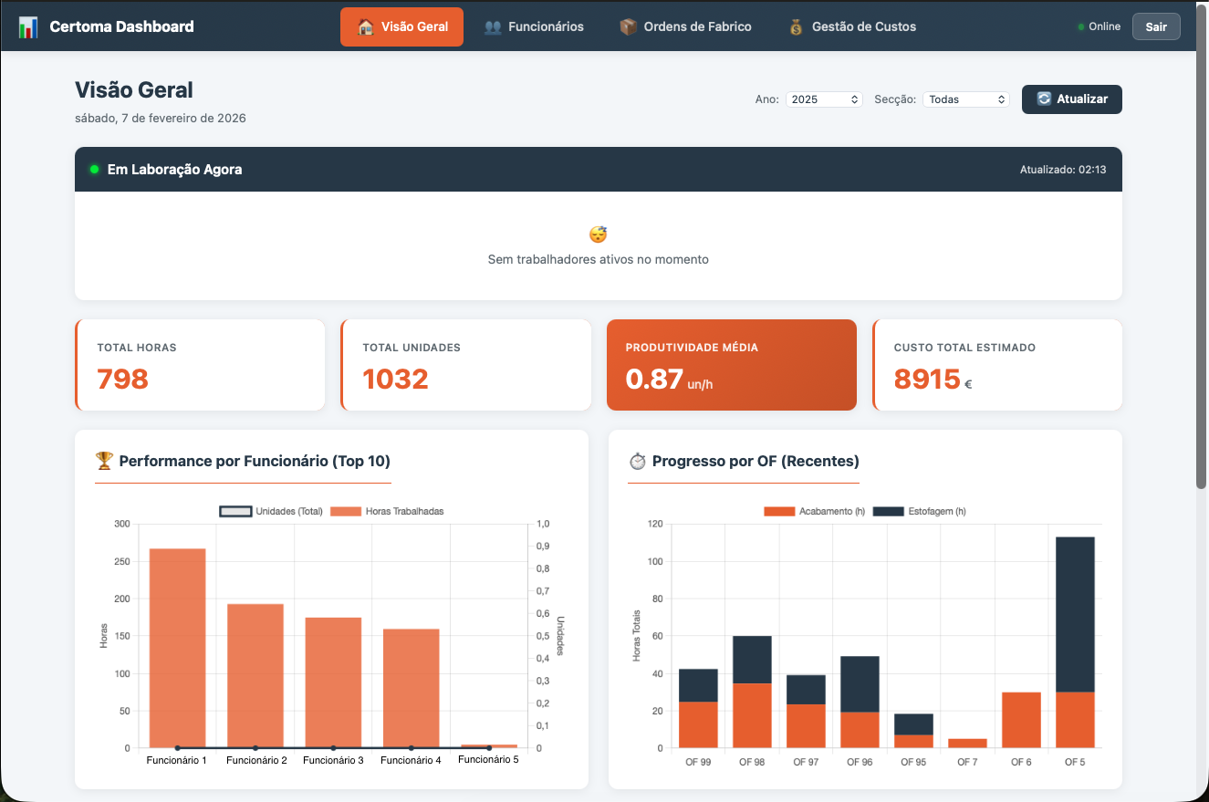Click the OF 5 stacked bar
The height and width of the screenshot is (802, 1209).
(1075, 642)
